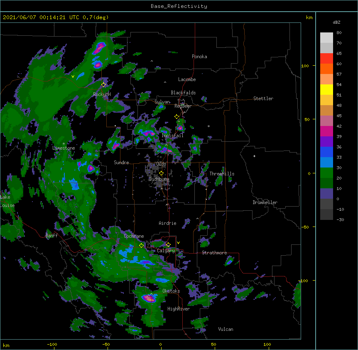
Task: Click the Vulcan town label
Action: 226,329
